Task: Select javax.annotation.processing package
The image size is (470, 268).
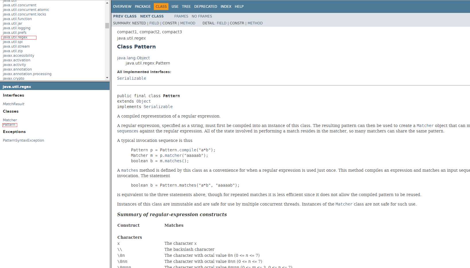Action: pyautogui.click(x=27, y=74)
